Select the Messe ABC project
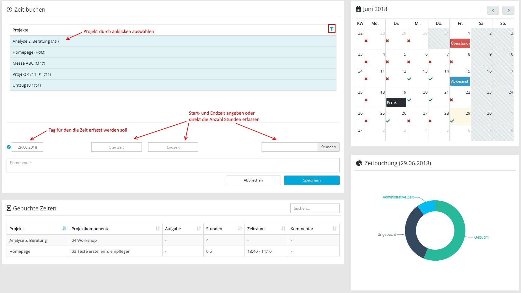Screen dimensions: 521x293 [29, 63]
